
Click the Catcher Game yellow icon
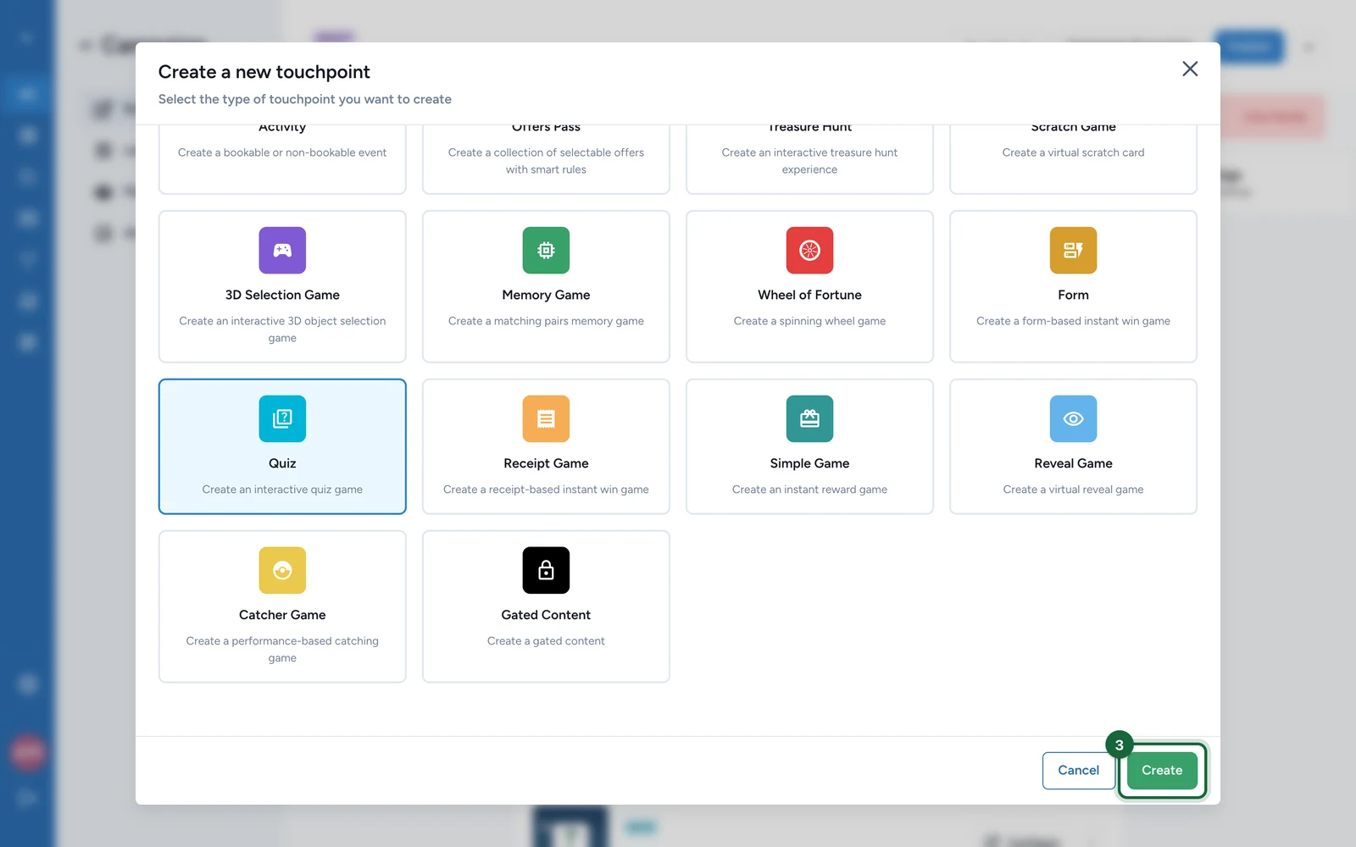tap(282, 570)
